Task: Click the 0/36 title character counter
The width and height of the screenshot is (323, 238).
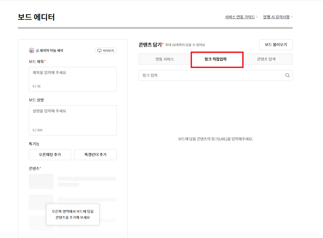Action: 37,86
